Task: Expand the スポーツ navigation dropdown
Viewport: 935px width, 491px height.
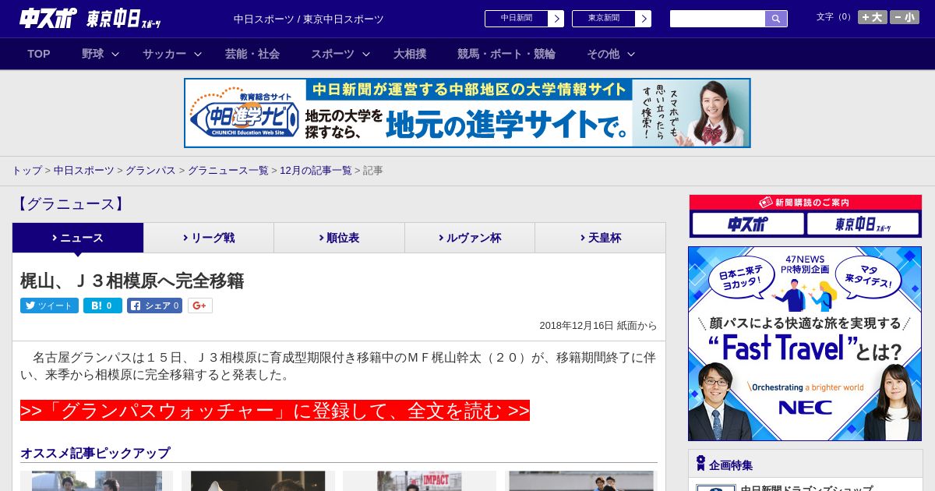Action: pyautogui.click(x=340, y=54)
